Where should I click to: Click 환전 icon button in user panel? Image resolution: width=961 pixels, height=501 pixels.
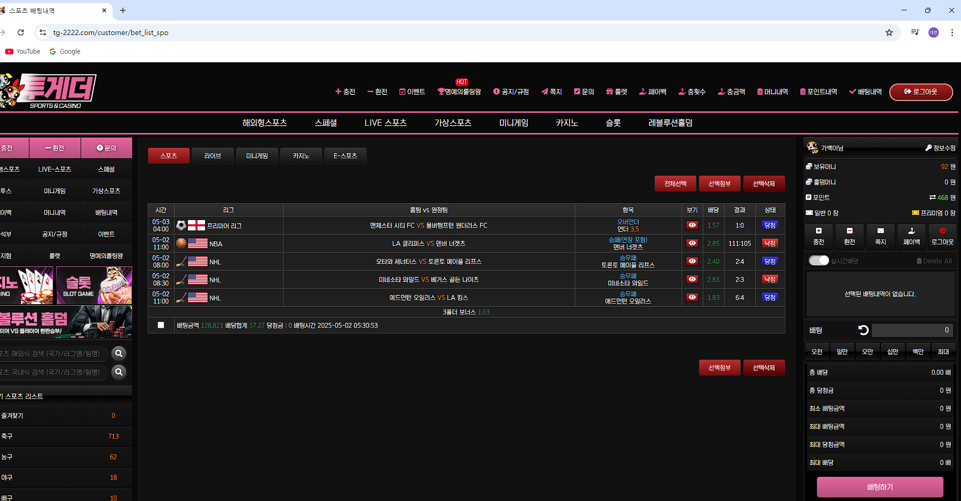pyautogui.click(x=849, y=236)
